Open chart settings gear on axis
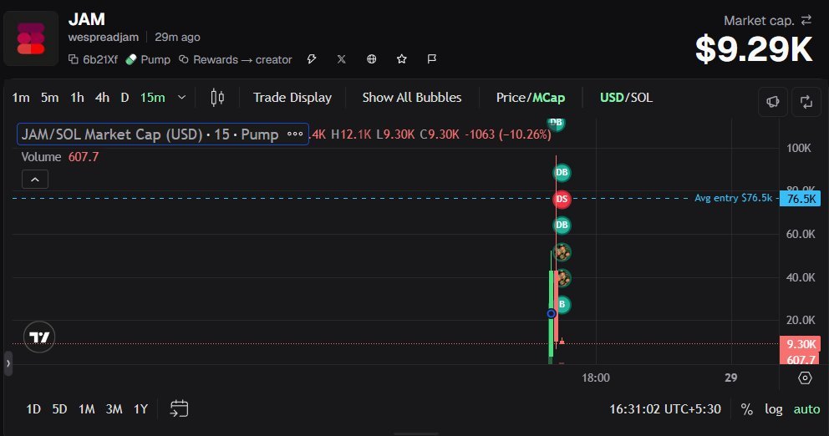 tap(805, 378)
